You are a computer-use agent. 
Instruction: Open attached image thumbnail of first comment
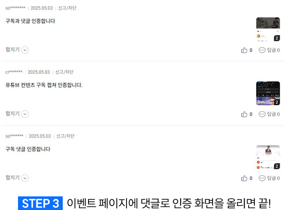click(268, 29)
